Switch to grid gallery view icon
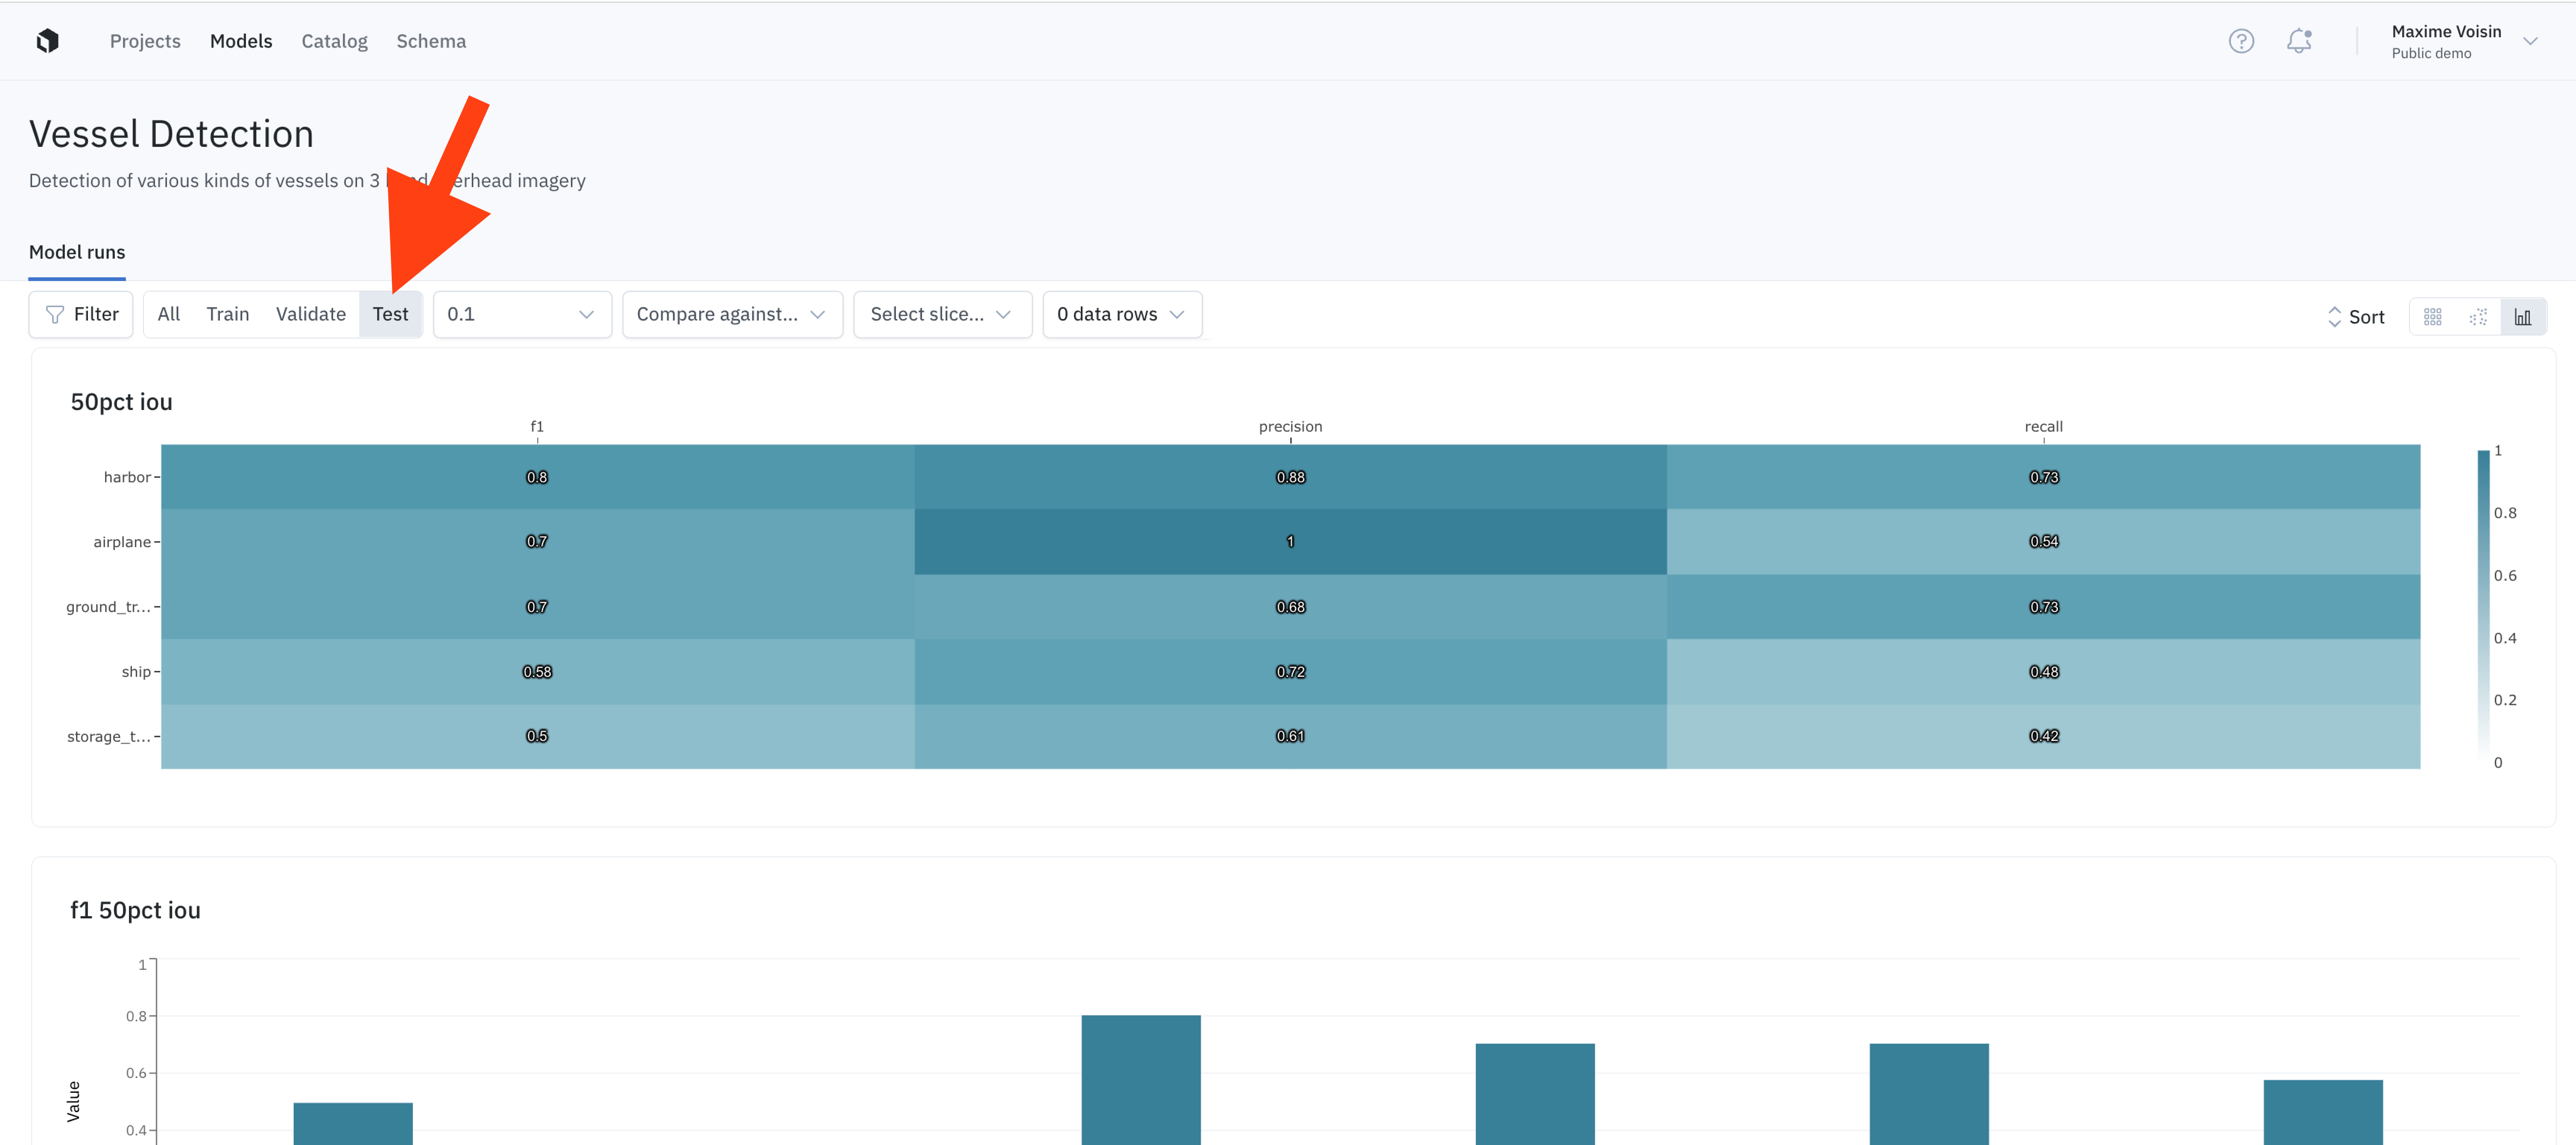Image resolution: width=2576 pixels, height=1145 pixels. click(2432, 317)
